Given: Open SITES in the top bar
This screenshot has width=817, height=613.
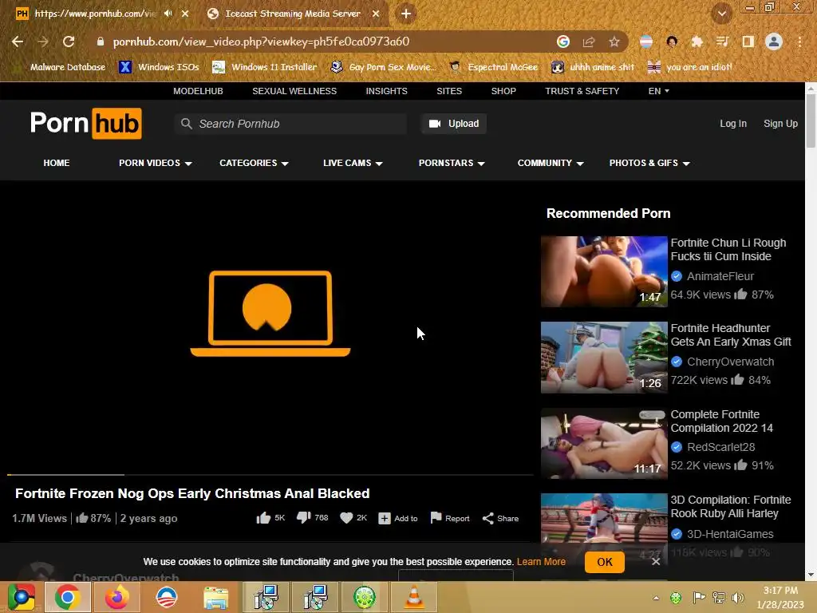Looking at the screenshot, I should click(449, 91).
